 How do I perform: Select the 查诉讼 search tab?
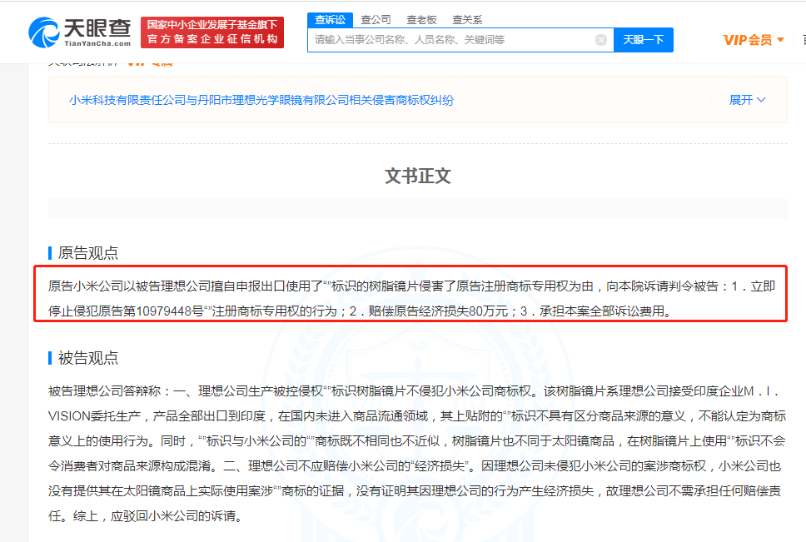tap(330, 20)
